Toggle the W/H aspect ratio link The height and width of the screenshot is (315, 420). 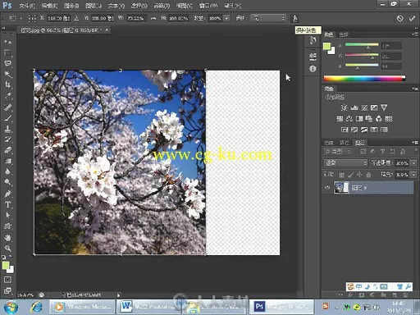tap(153, 18)
